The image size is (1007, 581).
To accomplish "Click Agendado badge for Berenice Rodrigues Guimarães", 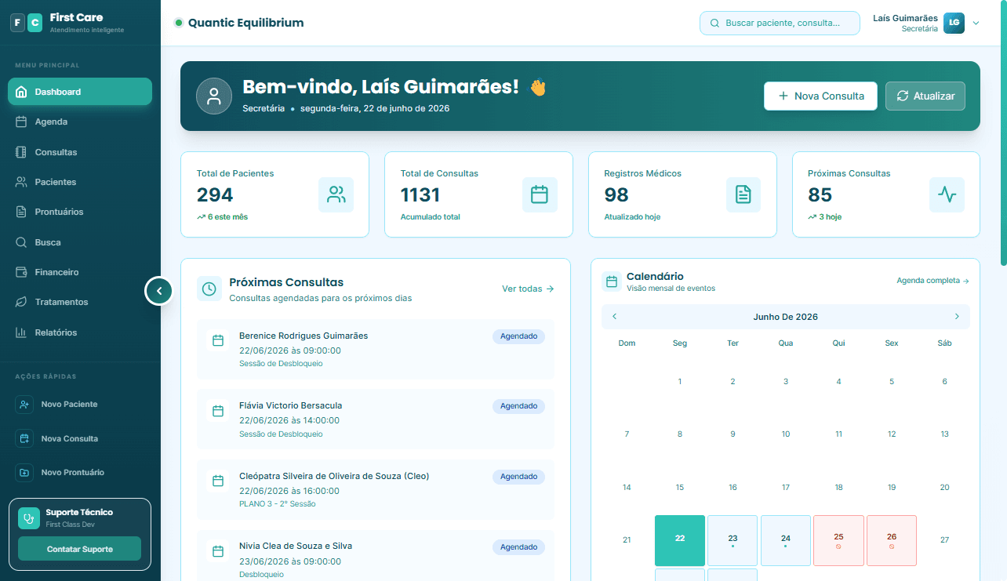I will click(518, 336).
